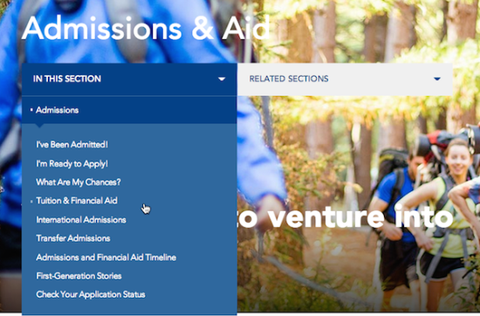Screen dimensions: 480x316
Task: Click the bullet marker beside Admissions
Action: (x=31, y=110)
